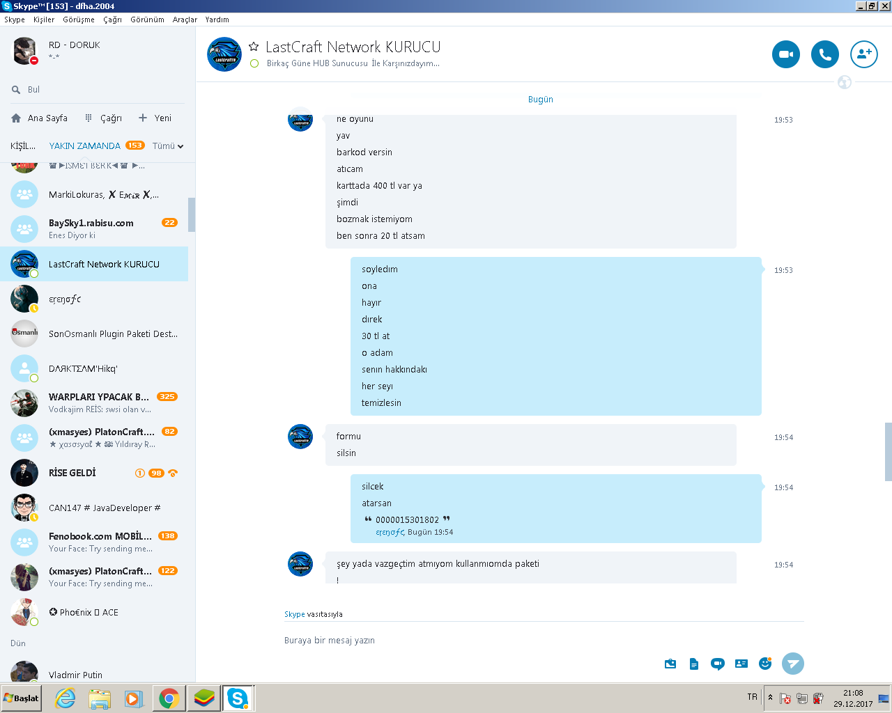
Task: Open the WARPLARI YPACAK B... conversation
Action: point(94,403)
